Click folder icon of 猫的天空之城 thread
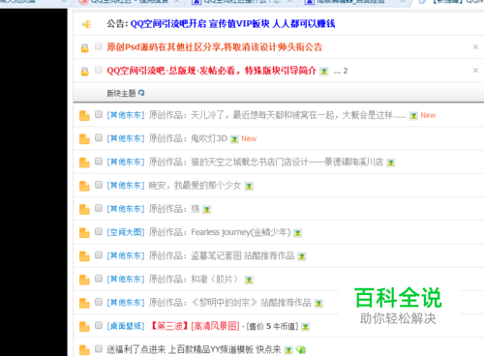The image size is (484, 356). [84, 163]
